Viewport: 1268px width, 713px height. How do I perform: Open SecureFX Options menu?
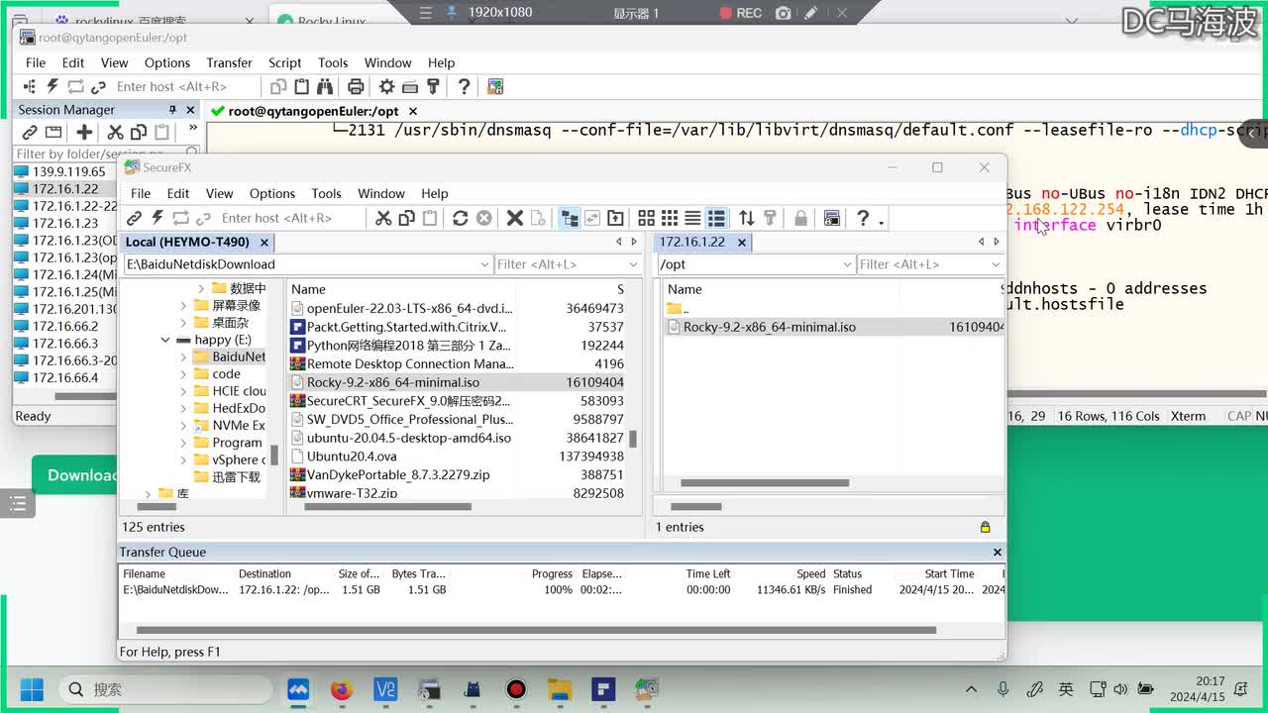click(272, 193)
